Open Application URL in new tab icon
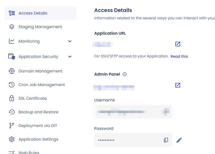This screenshot has width=215, height=154. pyautogui.click(x=178, y=44)
